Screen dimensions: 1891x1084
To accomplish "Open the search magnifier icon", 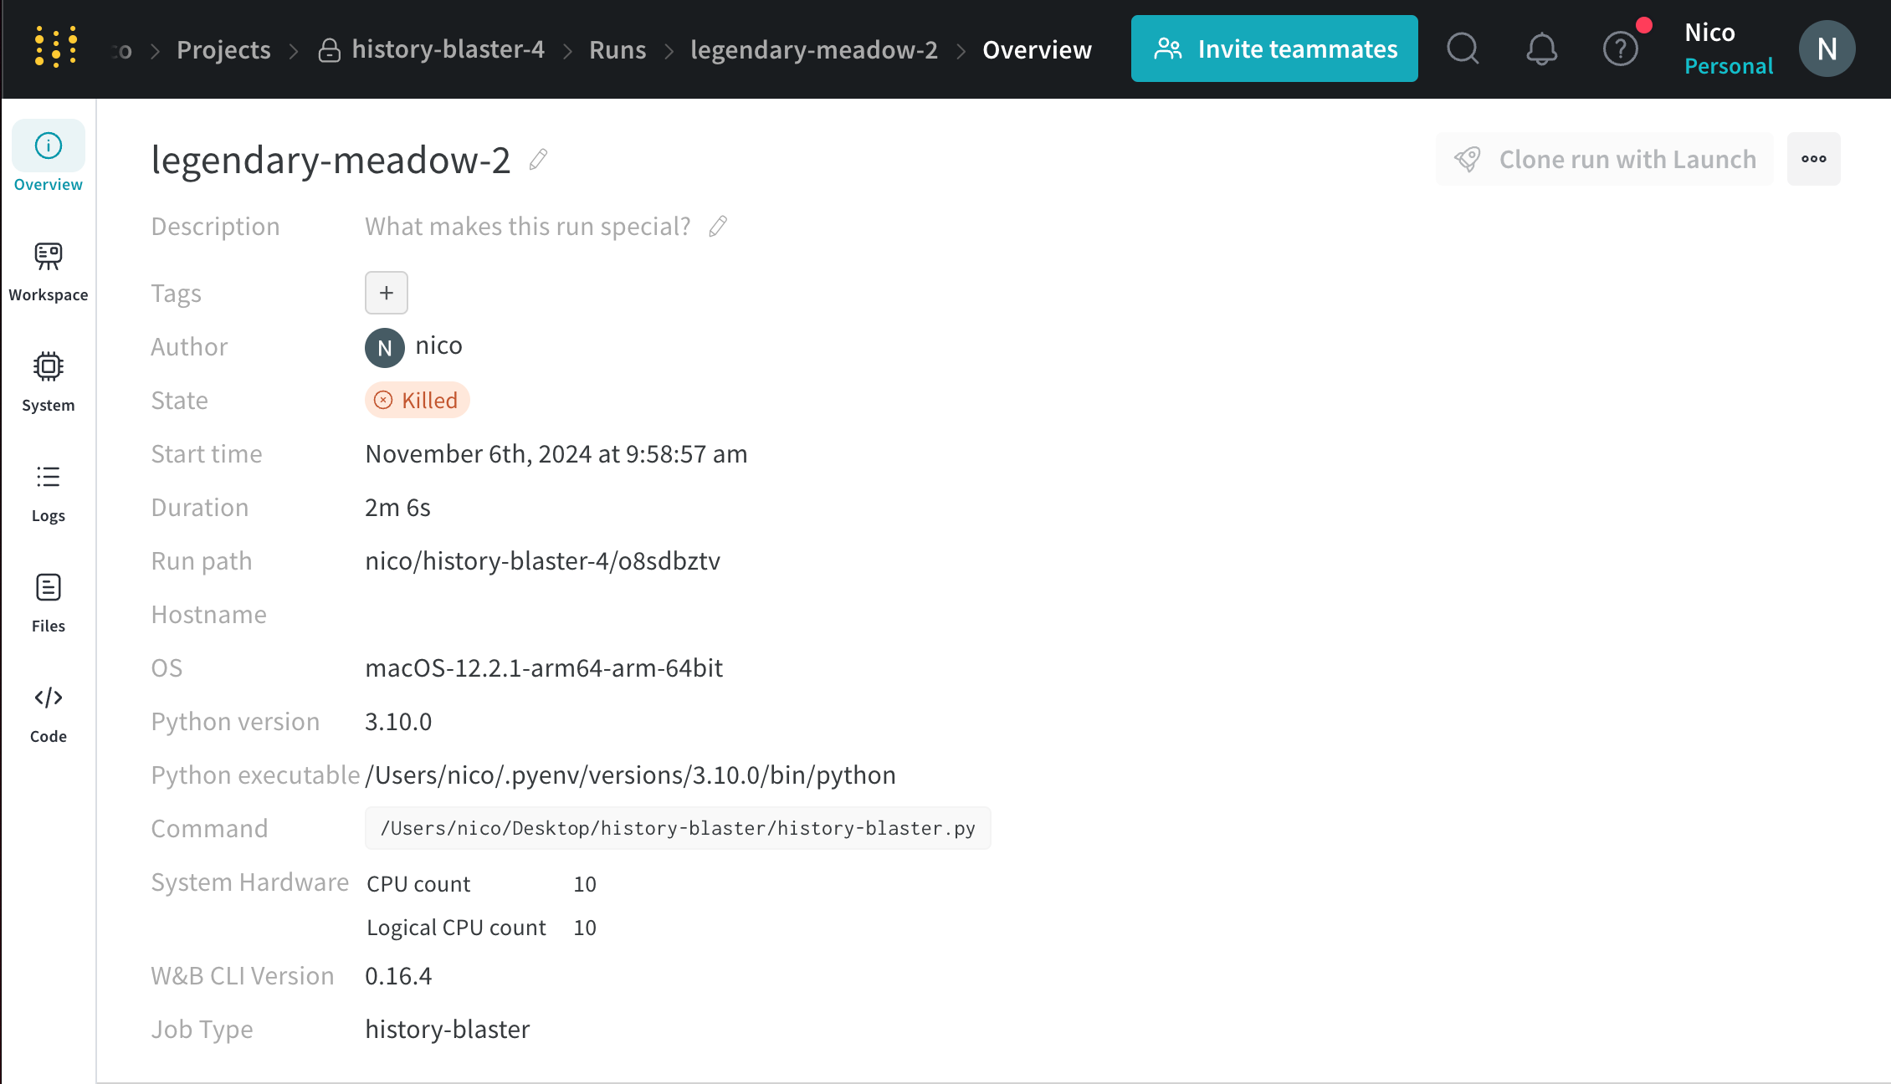I will click(x=1463, y=49).
